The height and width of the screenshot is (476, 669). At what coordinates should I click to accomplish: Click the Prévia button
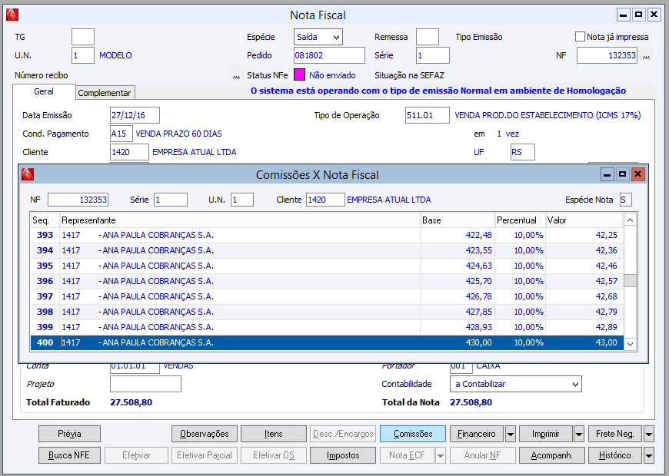pos(69,434)
